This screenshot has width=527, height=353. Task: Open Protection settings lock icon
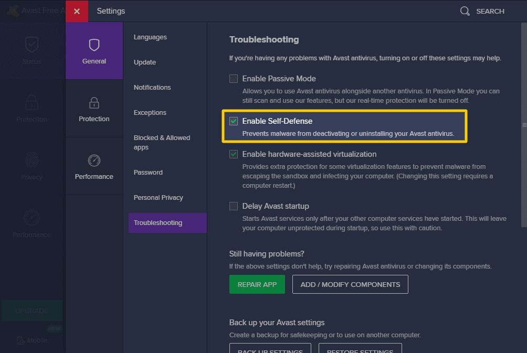[x=94, y=102]
